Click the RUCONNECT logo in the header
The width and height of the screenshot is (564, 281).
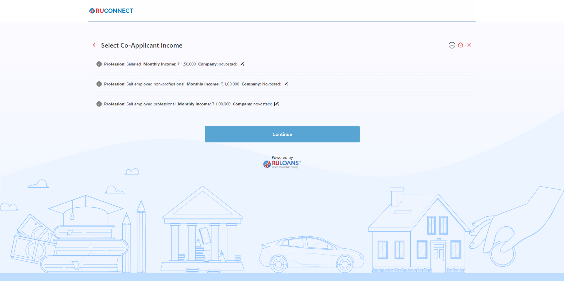coord(111,11)
